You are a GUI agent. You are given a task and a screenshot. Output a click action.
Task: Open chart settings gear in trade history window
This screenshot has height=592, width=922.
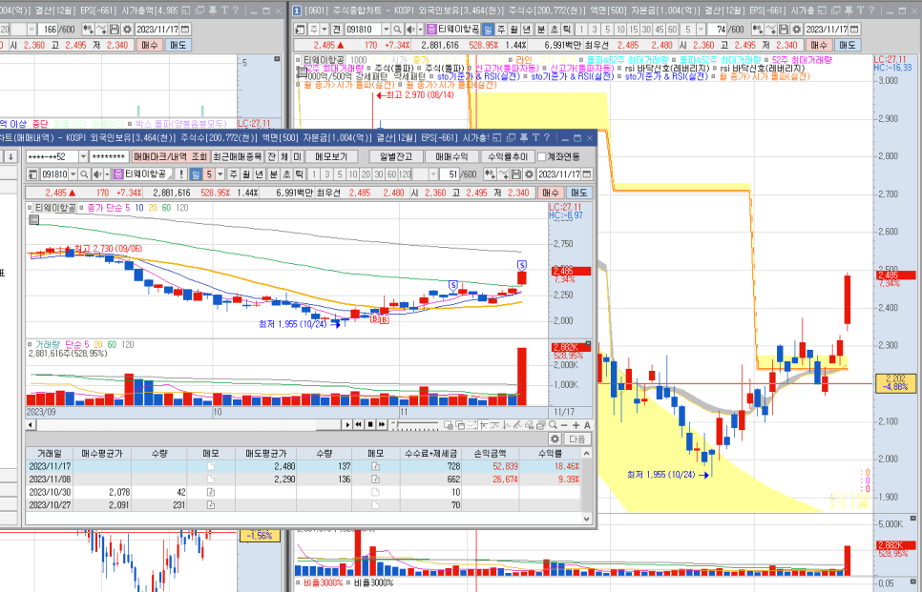pyautogui.click(x=529, y=174)
